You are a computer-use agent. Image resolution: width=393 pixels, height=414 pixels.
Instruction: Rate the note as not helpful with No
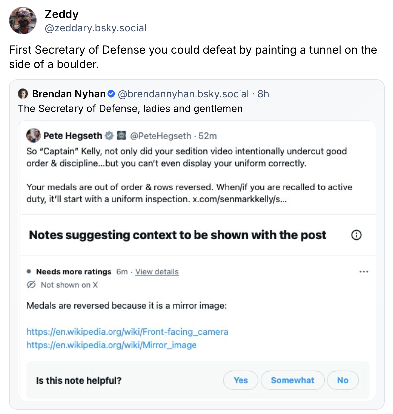[343, 380]
